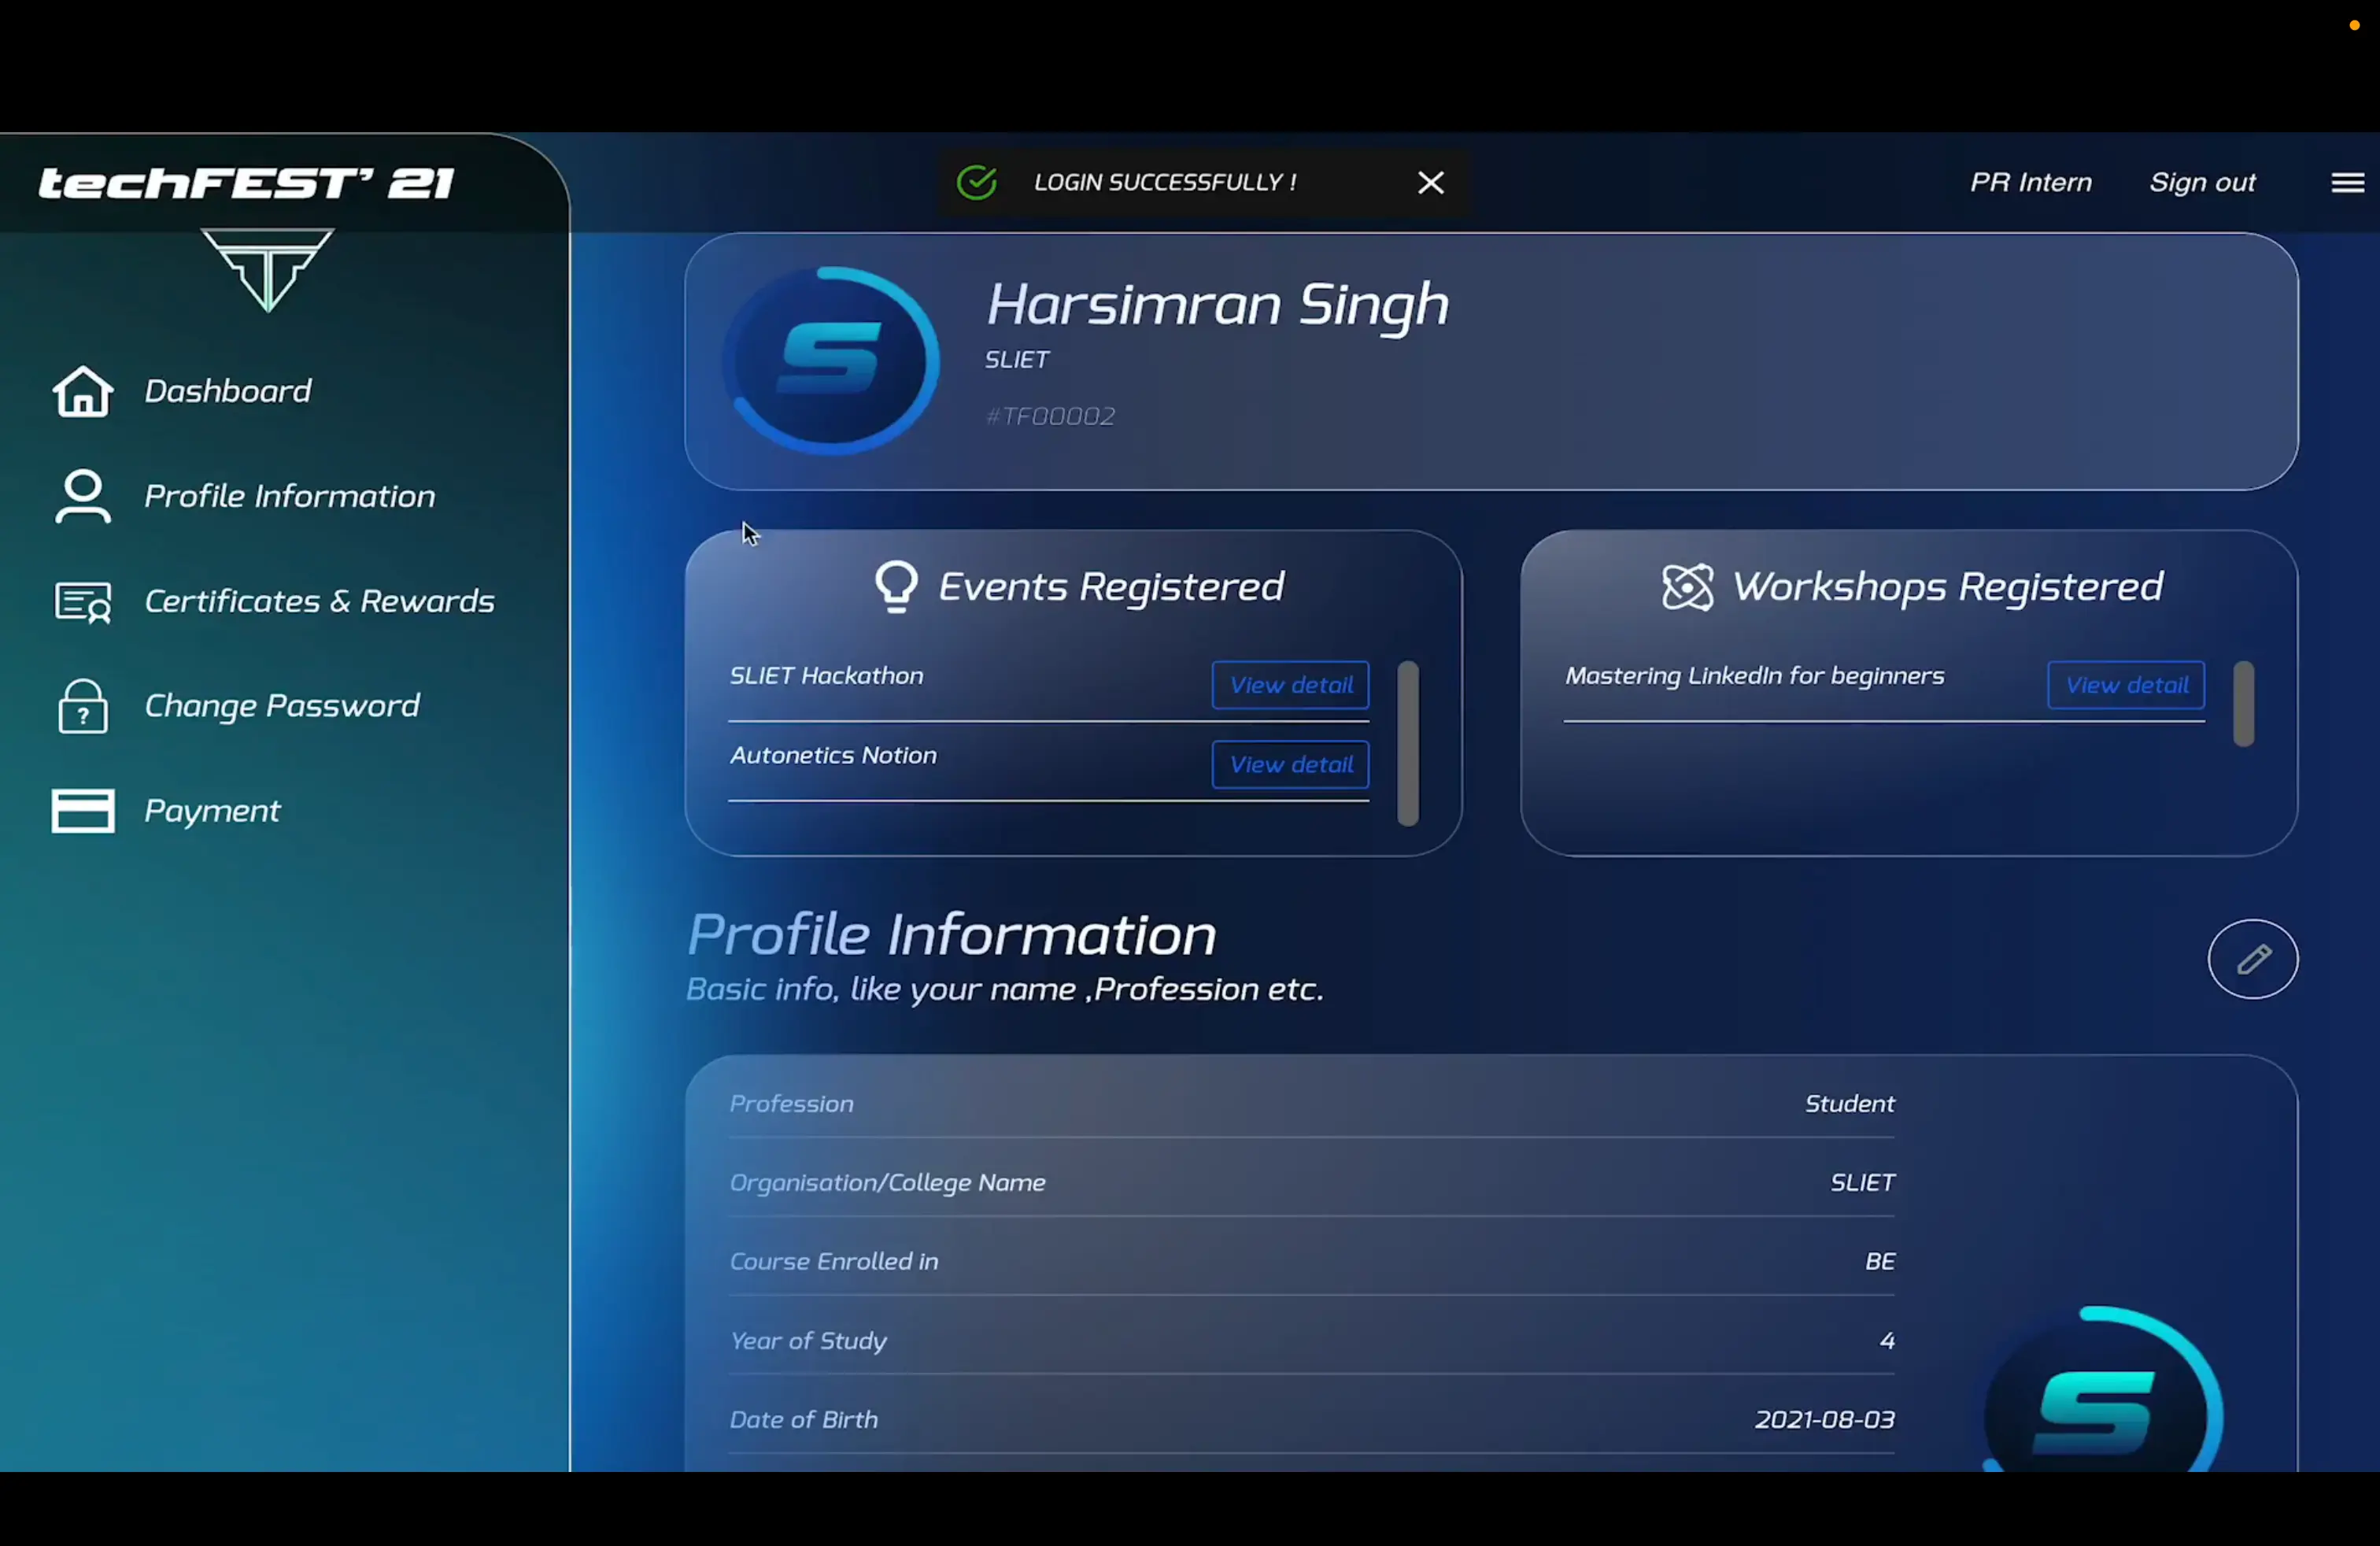Click the Events Registered lightbulb icon

click(895, 587)
